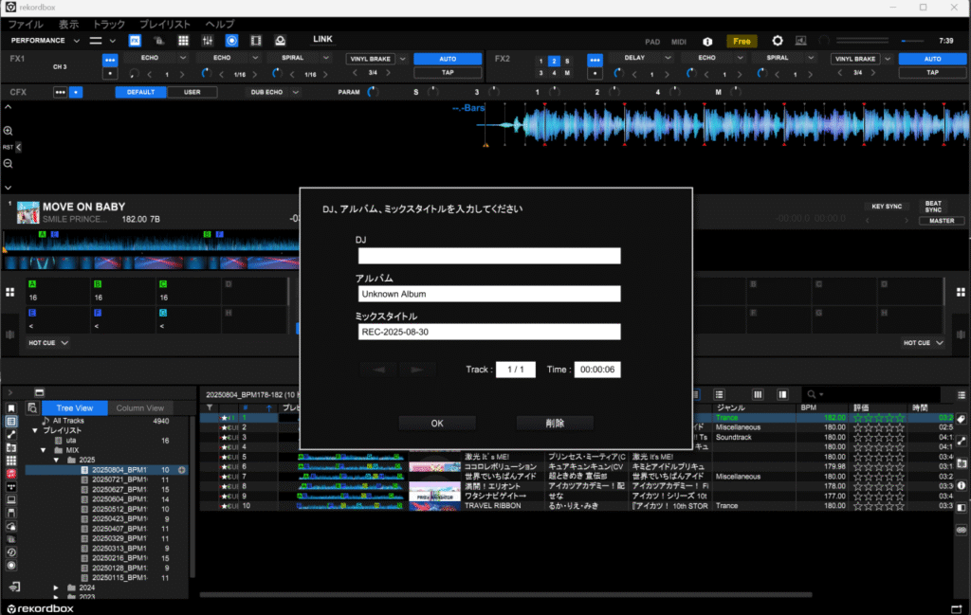
Task: Open the 表示 menu
Action: 68,24
